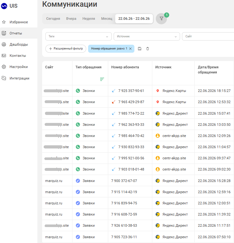Save the current filter with floppy icon
The image size is (234, 243).
[140, 49]
